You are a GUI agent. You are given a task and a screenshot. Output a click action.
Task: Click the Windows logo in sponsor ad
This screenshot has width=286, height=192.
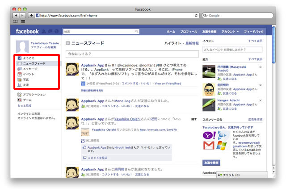tap(221, 146)
